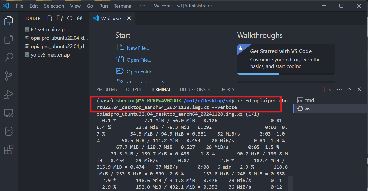Switch to the Welcome editor tab
This screenshot has width=368, height=191.
112,18
